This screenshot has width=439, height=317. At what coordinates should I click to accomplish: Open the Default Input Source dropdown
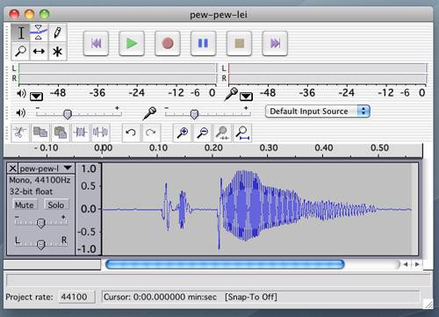point(318,112)
